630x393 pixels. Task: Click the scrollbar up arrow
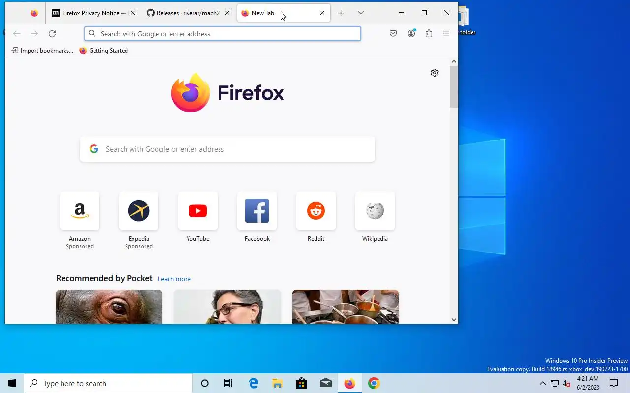[454, 61]
